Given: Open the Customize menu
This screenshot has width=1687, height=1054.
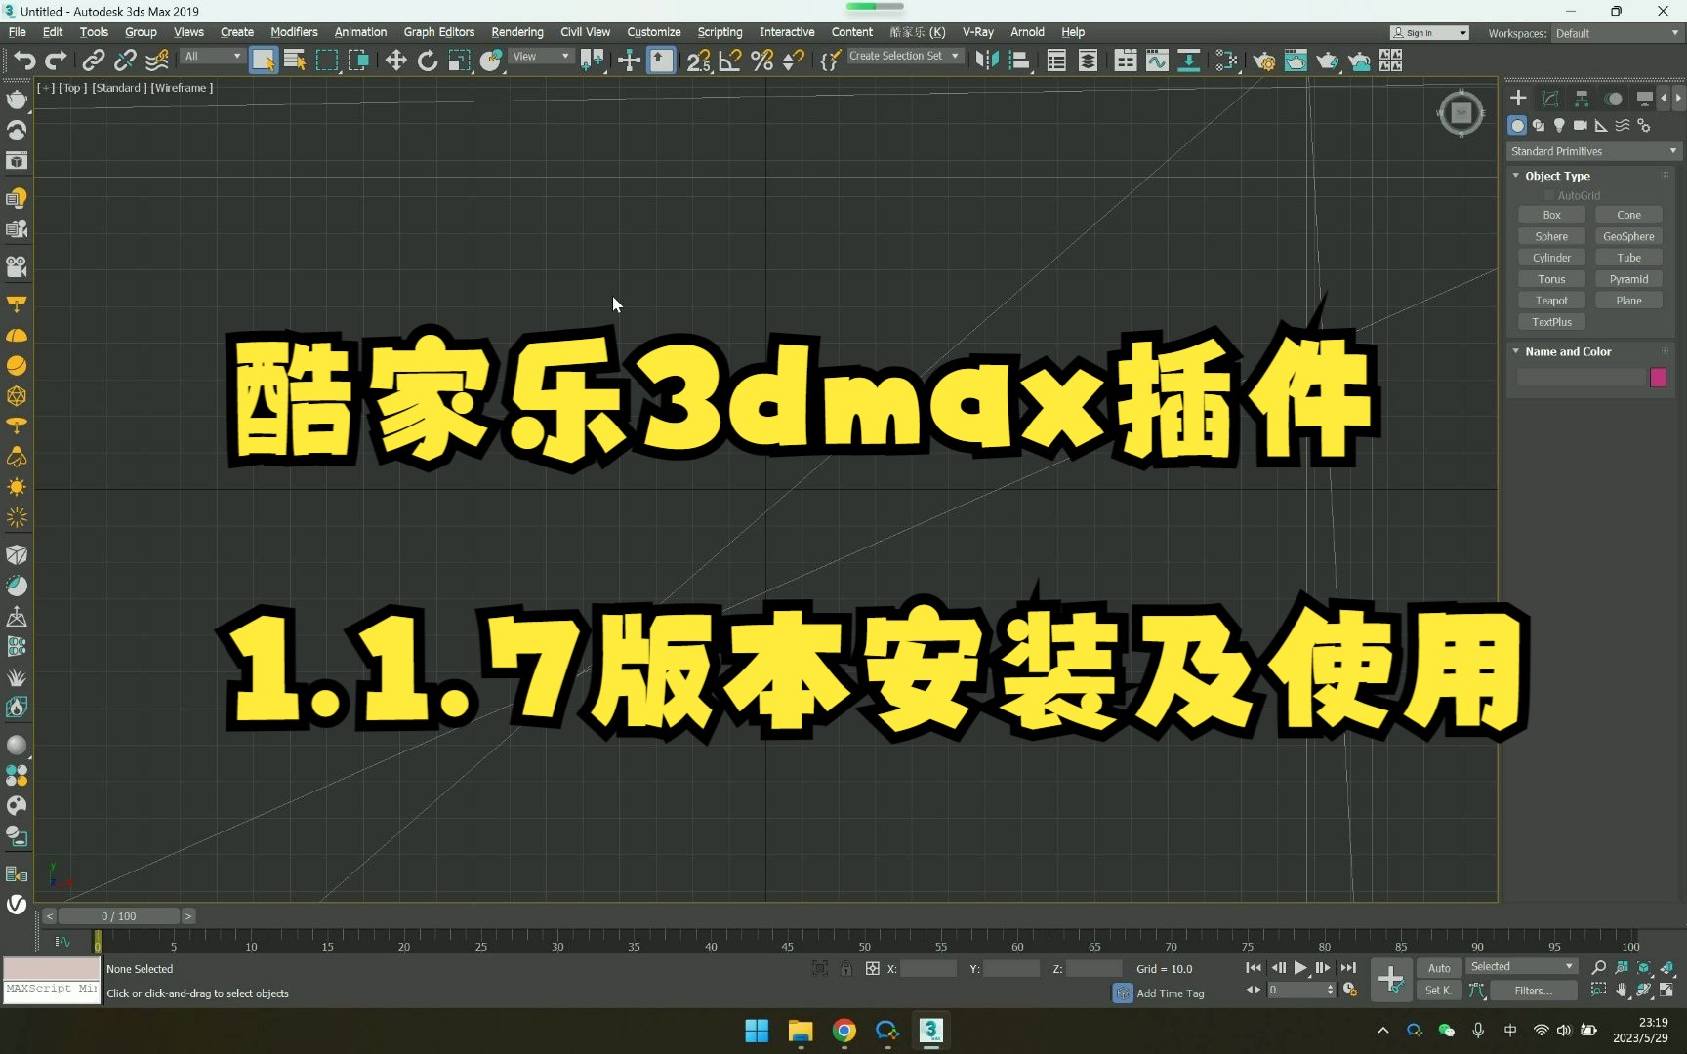Looking at the screenshot, I should 654,32.
